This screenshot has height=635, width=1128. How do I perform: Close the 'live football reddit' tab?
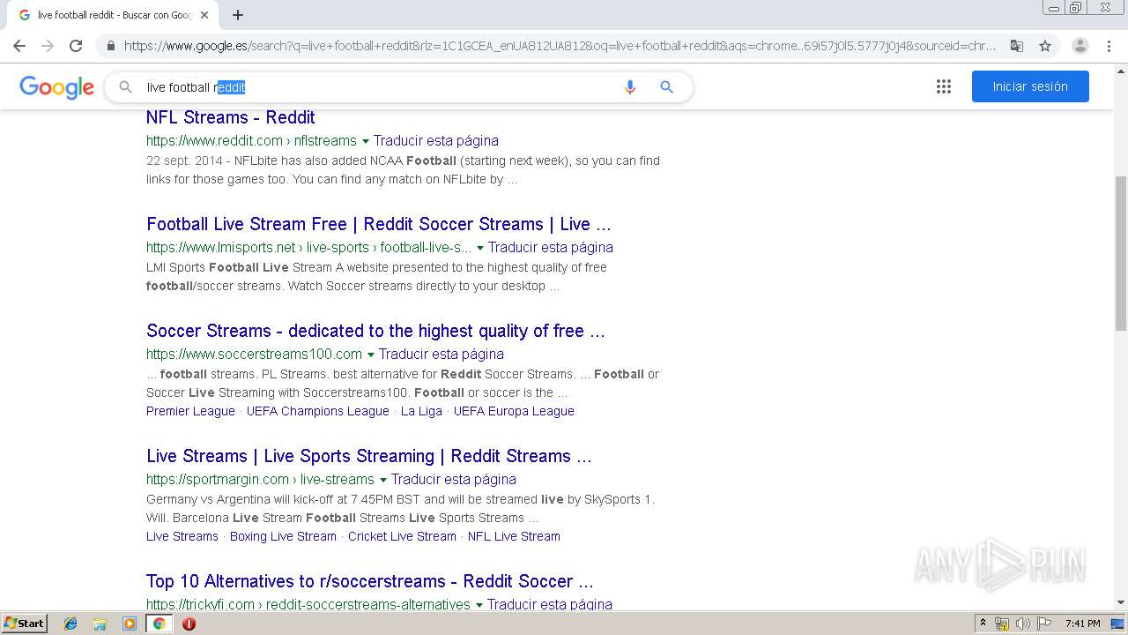204,15
